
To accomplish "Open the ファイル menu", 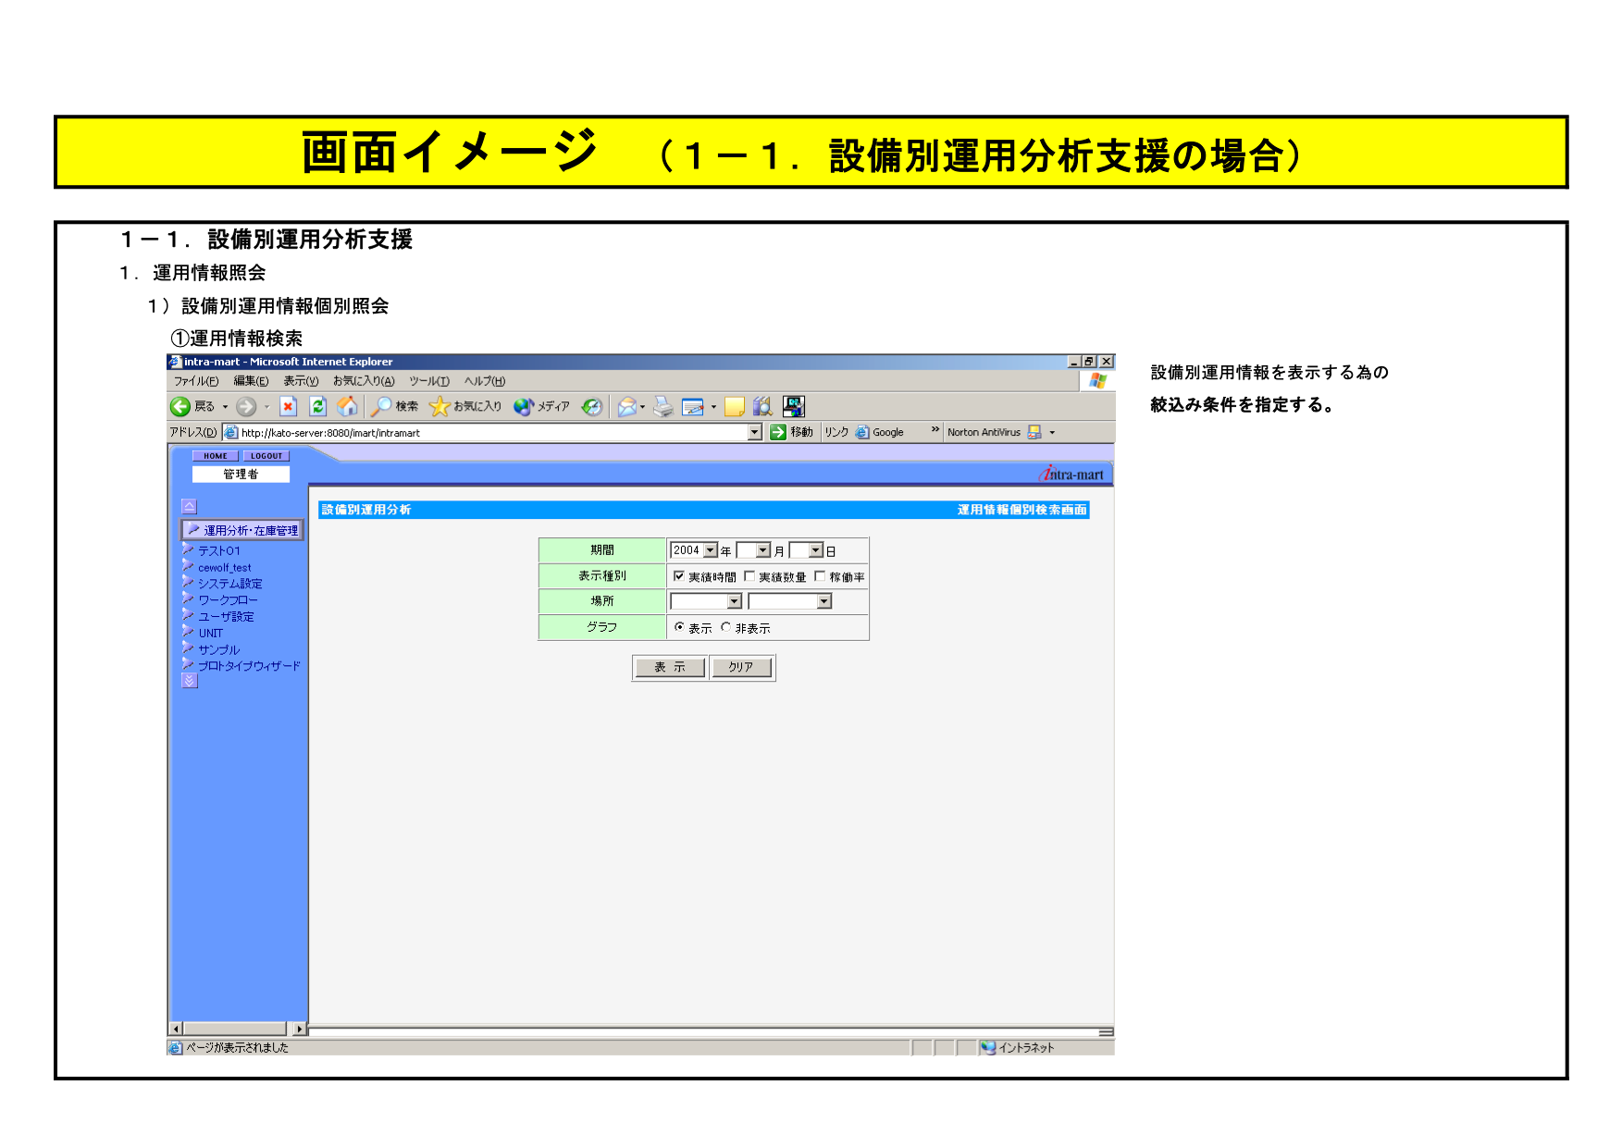I will (x=196, y=381).
